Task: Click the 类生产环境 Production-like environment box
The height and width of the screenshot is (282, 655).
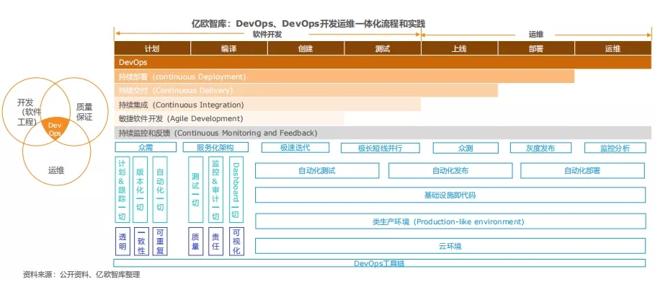Action: (450, 221)
